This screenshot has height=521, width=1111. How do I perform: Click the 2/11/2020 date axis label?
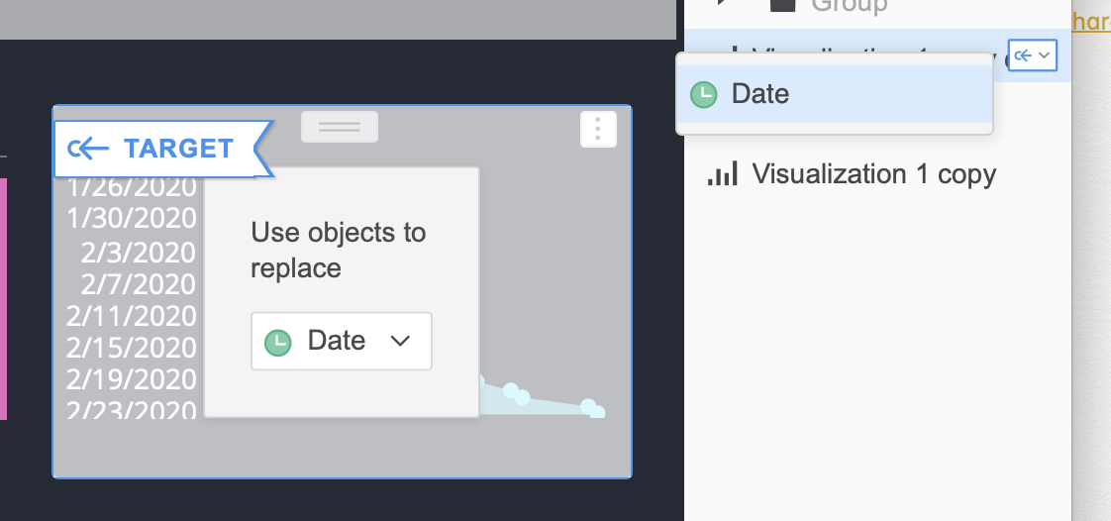(132, 316)
